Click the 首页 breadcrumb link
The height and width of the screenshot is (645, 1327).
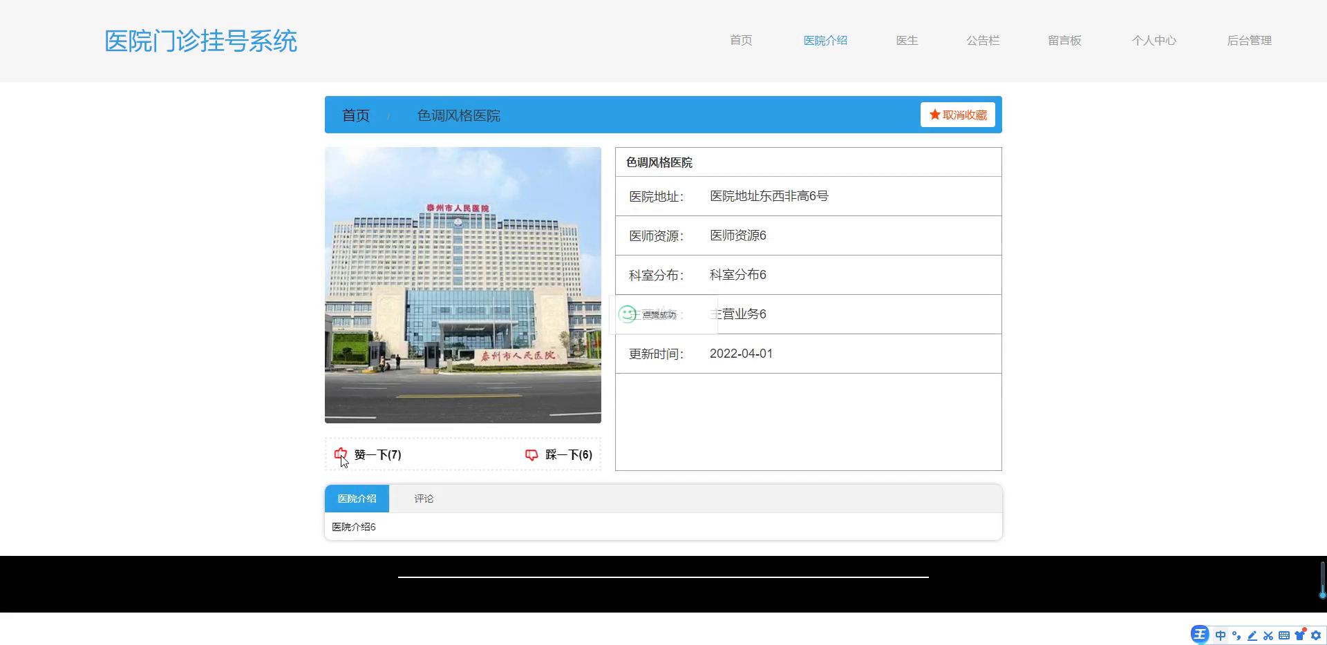pyautogui.click(x=356, y=115)
